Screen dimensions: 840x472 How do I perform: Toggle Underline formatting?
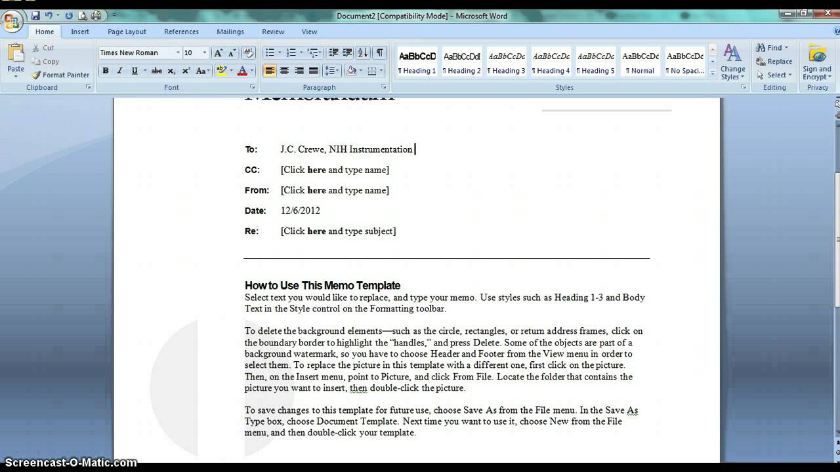[135, 71]
